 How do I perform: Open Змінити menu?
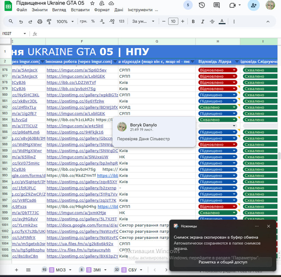pos(39,10)
